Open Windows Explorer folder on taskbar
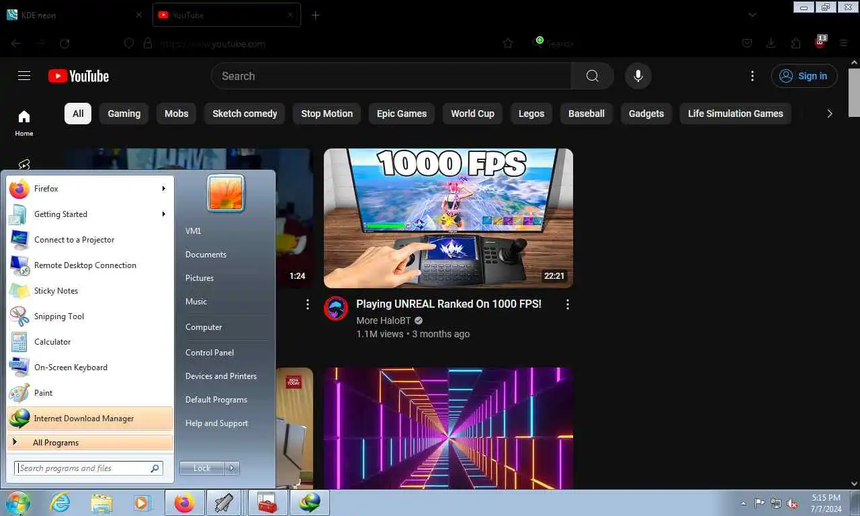The image size is (860, 516). pyautogui.click(x=101, y=503)
